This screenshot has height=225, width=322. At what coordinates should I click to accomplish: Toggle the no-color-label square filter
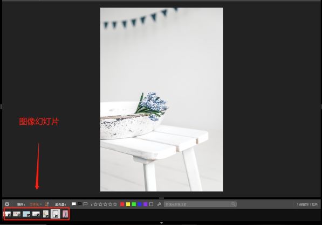point(152,205)
